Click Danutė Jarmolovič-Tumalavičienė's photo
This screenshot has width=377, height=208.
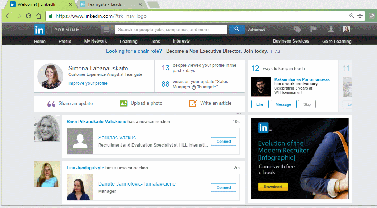pyautogui.click(x=80, y=187)
